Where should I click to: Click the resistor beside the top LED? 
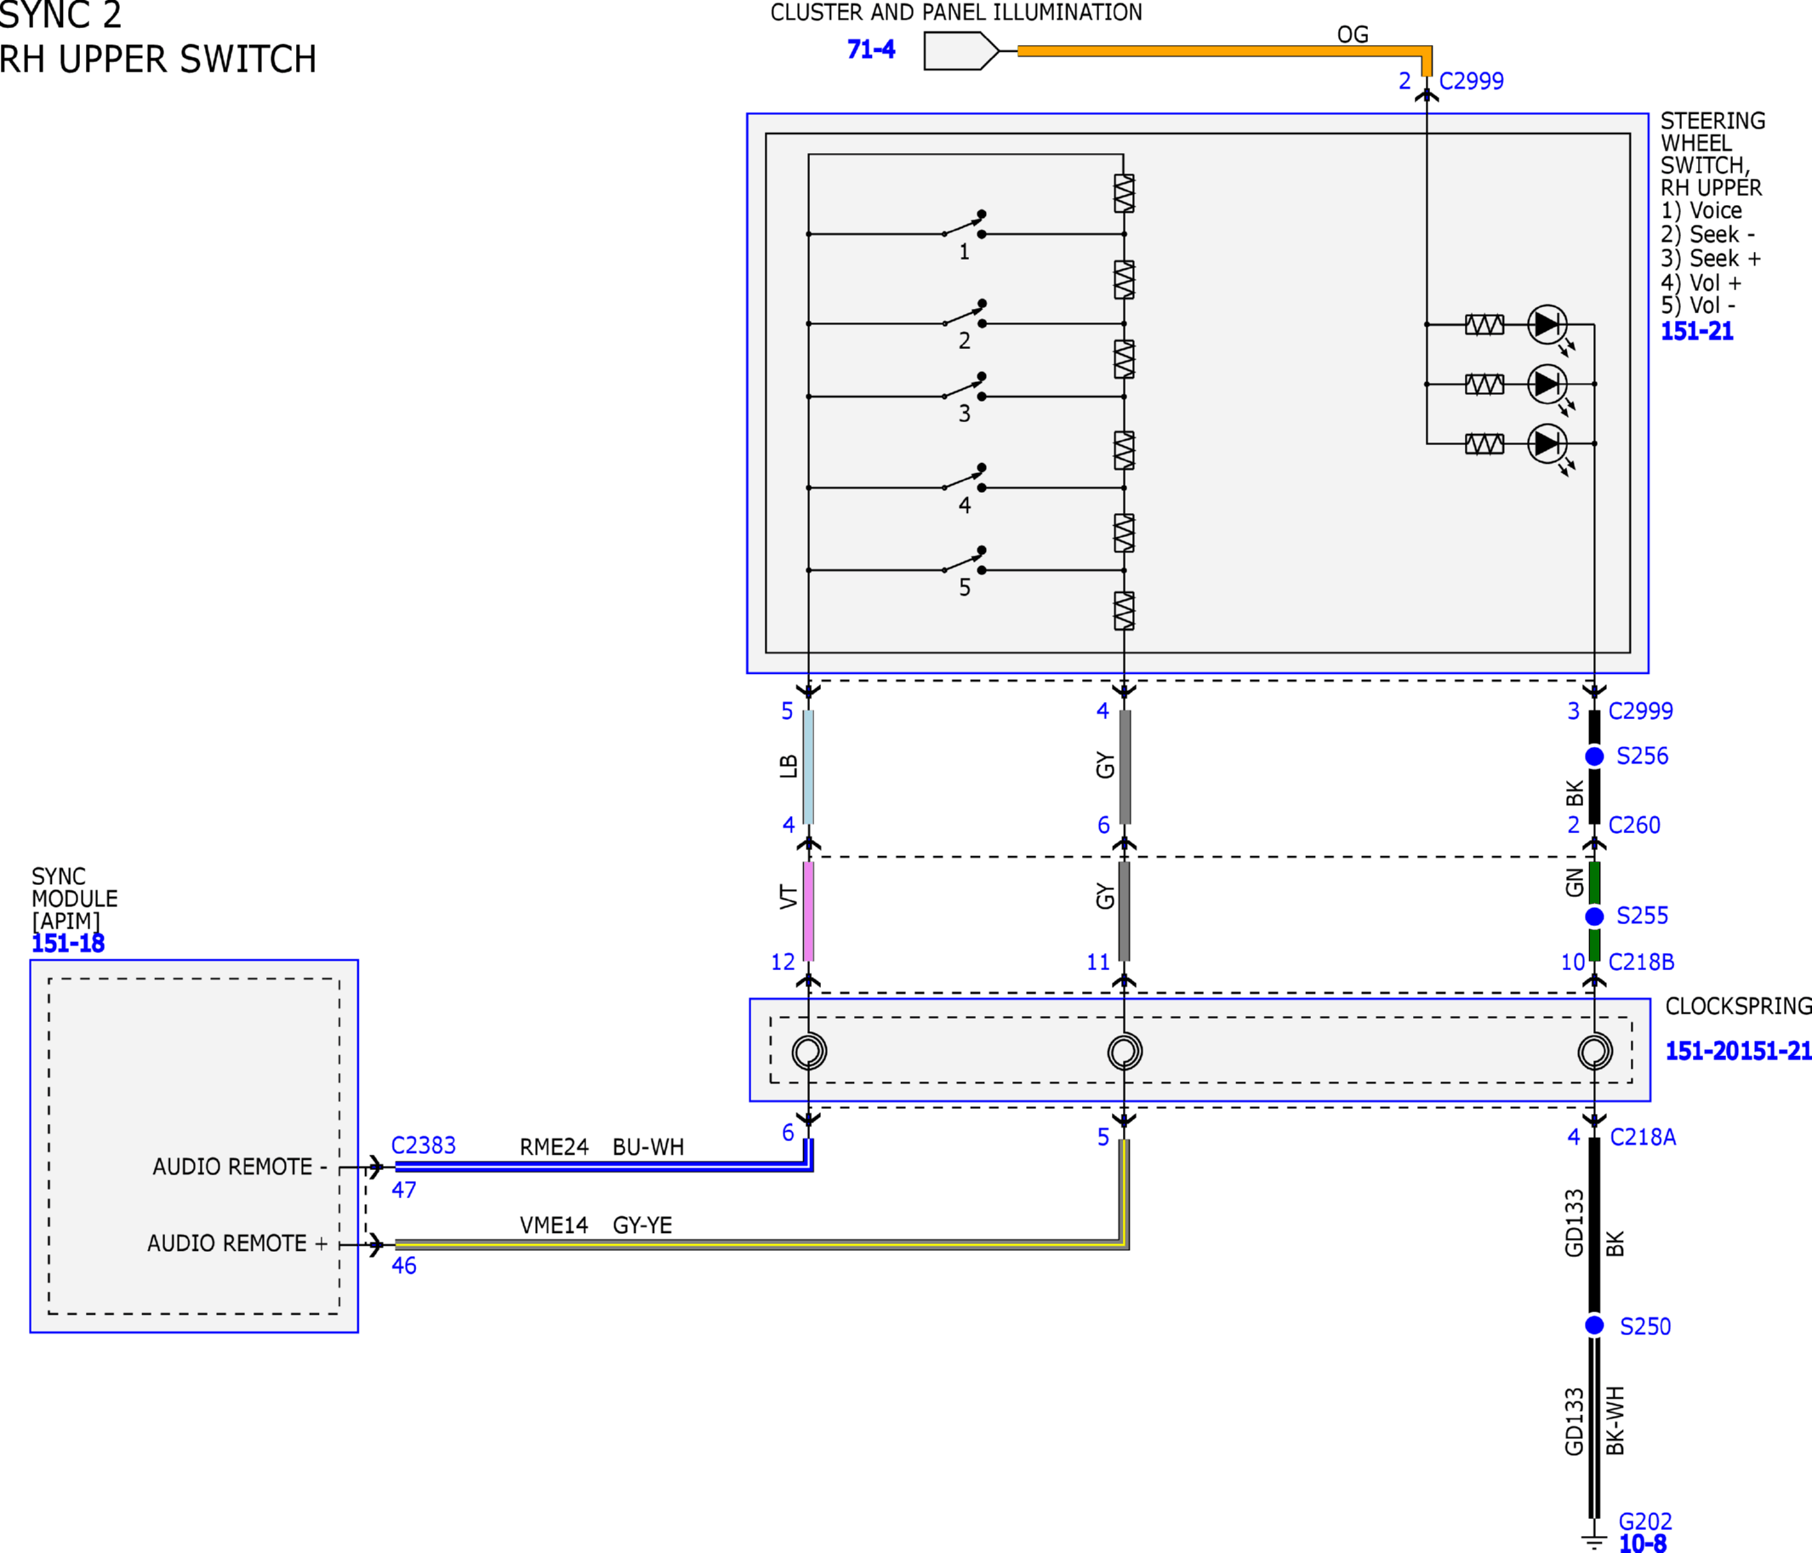[x=1484, y=324]
